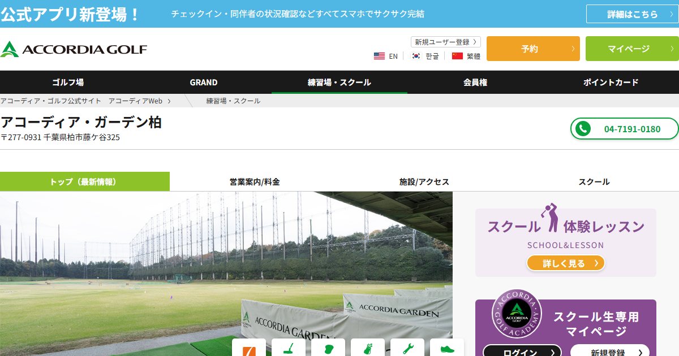The image size is (679, 356).
Task: Click SCHOOL&LESSON subtitle text
Action: (x=565, y=245)
